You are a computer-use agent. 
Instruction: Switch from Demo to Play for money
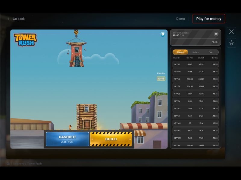209,19
